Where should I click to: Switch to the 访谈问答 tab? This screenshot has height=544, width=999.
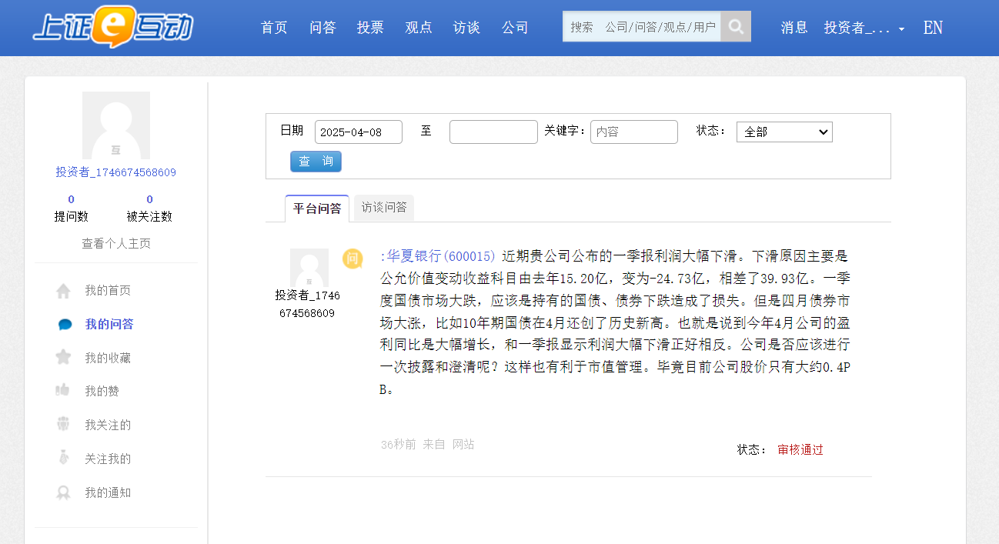(x=384, y=208)
